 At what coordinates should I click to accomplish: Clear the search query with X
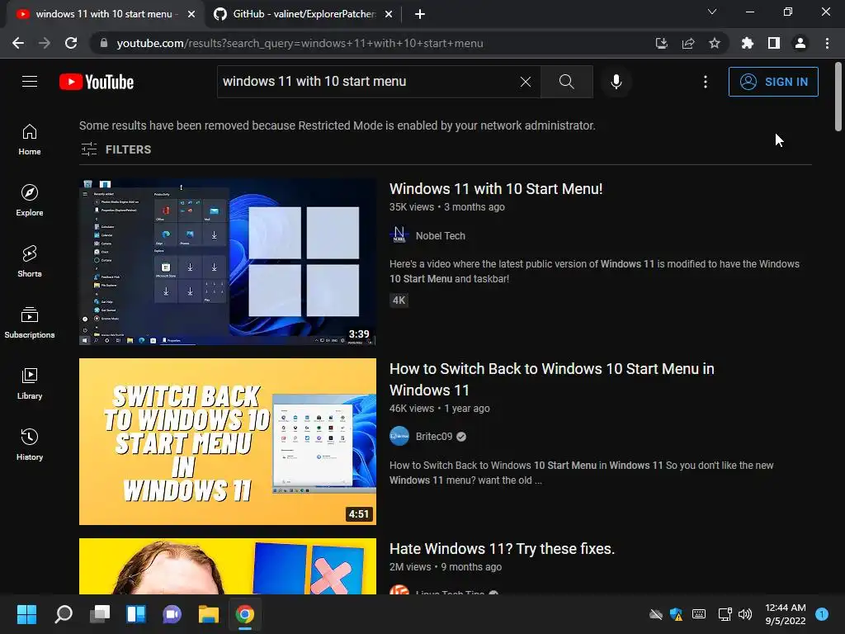coord(526,82)
